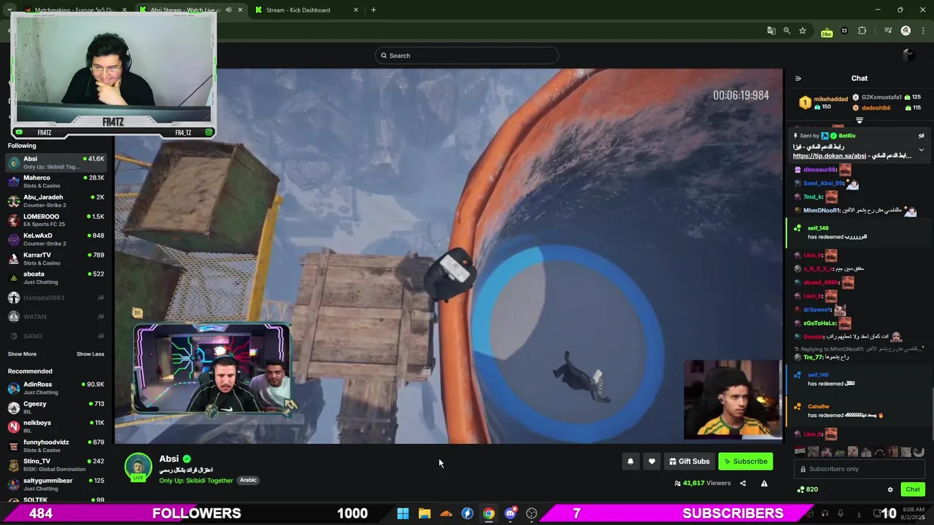Click the offline Hamada0983 channel entry
The image size is (934, 525).
coord(57,297)
